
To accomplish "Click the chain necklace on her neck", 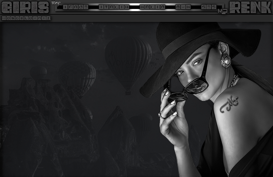I will coord(234,80).
